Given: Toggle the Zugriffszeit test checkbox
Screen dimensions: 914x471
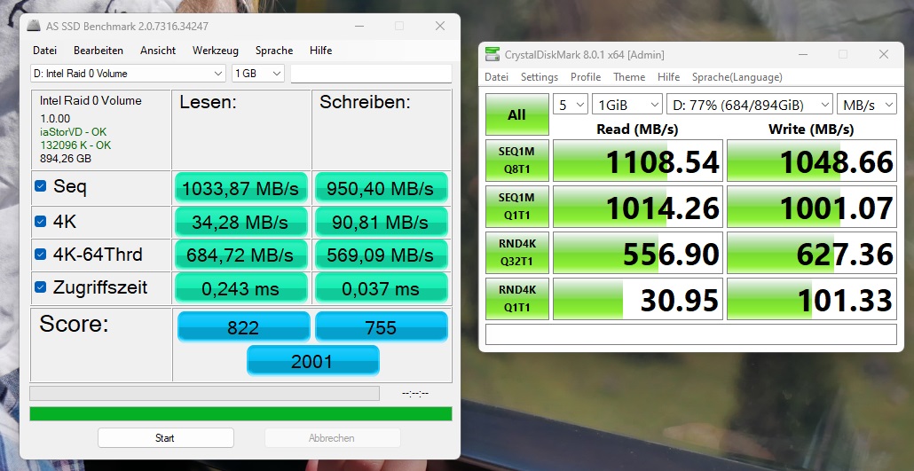Looking at the screenshot, I should pyautogui.click(x=40, y=287).
